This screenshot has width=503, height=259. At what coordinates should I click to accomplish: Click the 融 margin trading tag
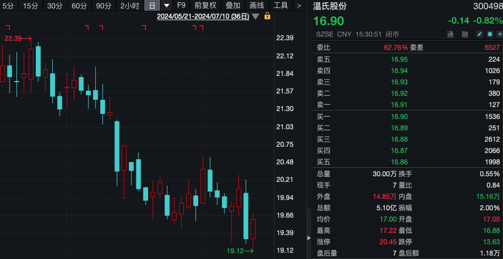465,35
